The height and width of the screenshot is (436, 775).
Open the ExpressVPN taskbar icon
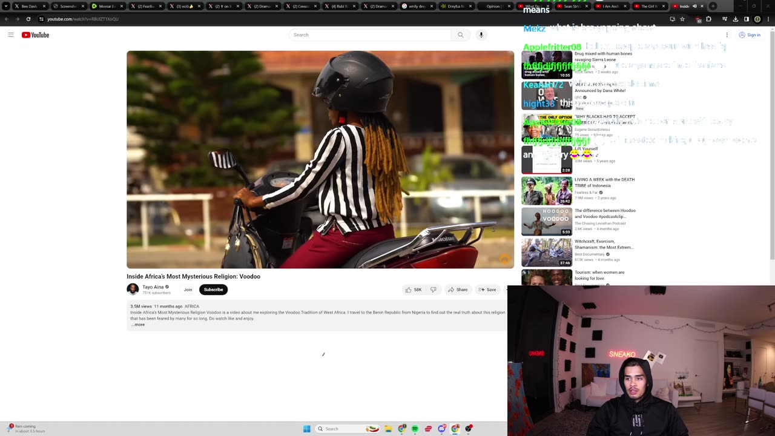point(428,429)
